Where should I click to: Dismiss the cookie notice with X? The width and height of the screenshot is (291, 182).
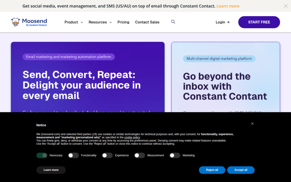coord(252,124)
